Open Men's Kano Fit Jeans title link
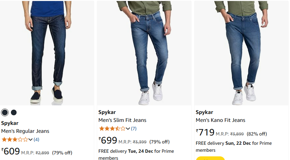The height and width of the screenshot is (160, 290). click(220, 120)
